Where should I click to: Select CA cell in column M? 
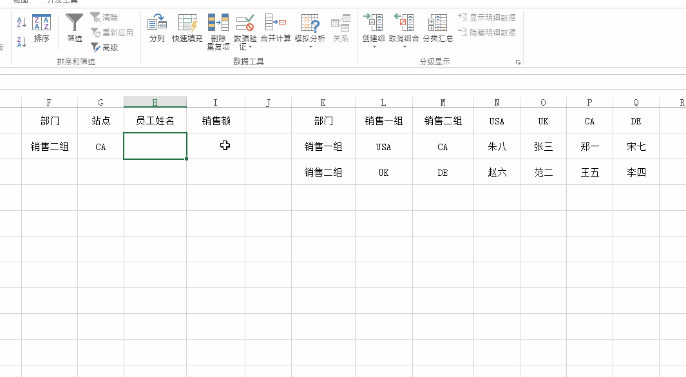coord(443,147)
